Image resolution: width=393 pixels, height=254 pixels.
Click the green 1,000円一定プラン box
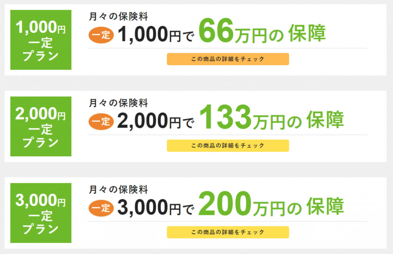[x=41, y=40]
